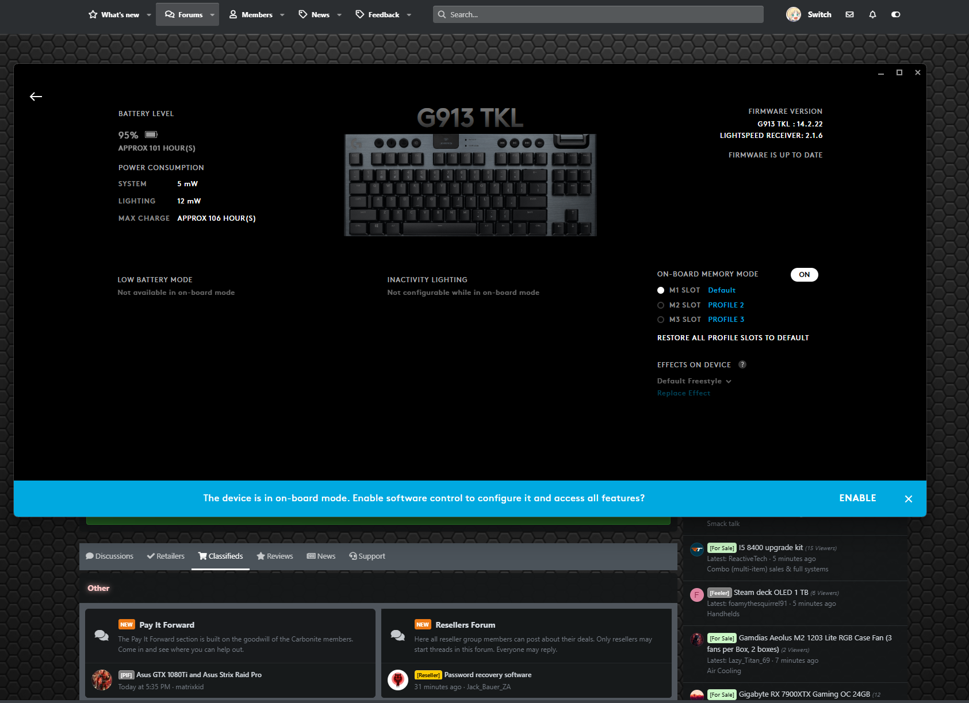Image resolution: width=969 pixels, height=703 pixels.
Task: Expand the Members dropdown arrow
Action: (x=282, y=15)
